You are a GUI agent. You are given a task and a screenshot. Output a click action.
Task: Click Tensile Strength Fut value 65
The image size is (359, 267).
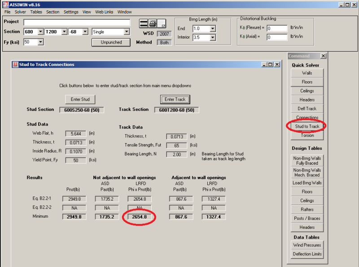176,146
